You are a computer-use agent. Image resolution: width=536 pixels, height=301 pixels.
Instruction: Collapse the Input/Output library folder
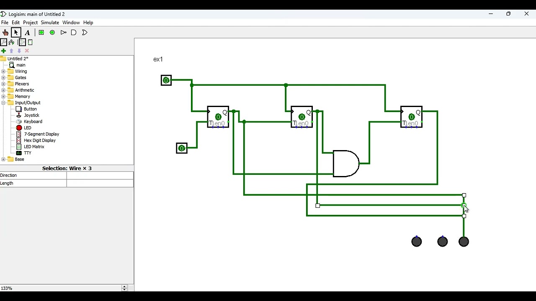3,103
